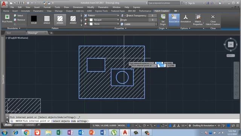241x136 pixels.
Task: Click Close Hatch Creation button
Action: click(x=213, y=20)
